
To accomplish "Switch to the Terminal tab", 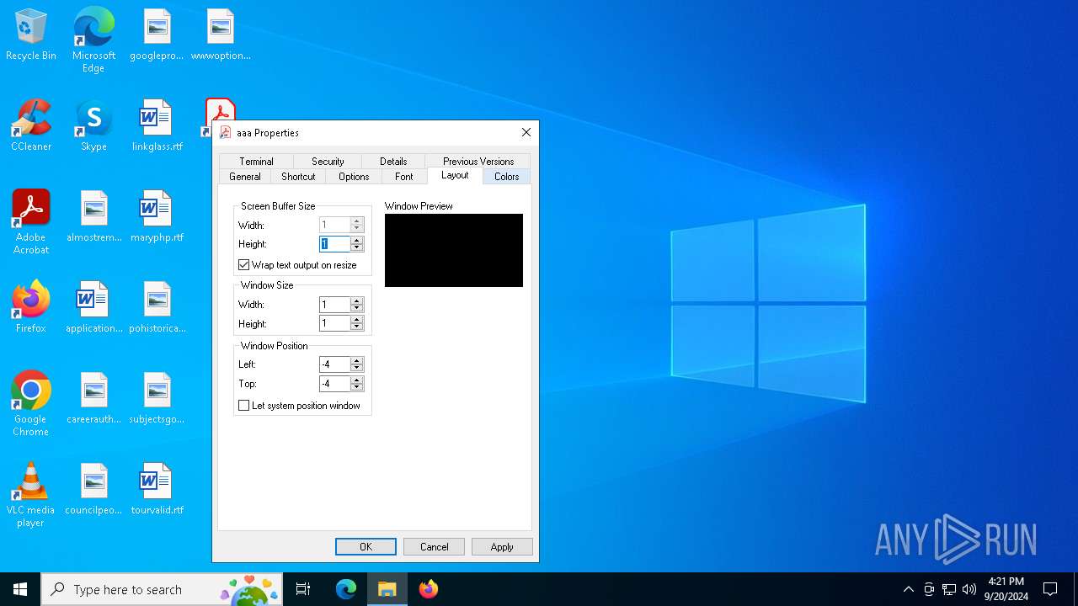I will pos(256,162).
